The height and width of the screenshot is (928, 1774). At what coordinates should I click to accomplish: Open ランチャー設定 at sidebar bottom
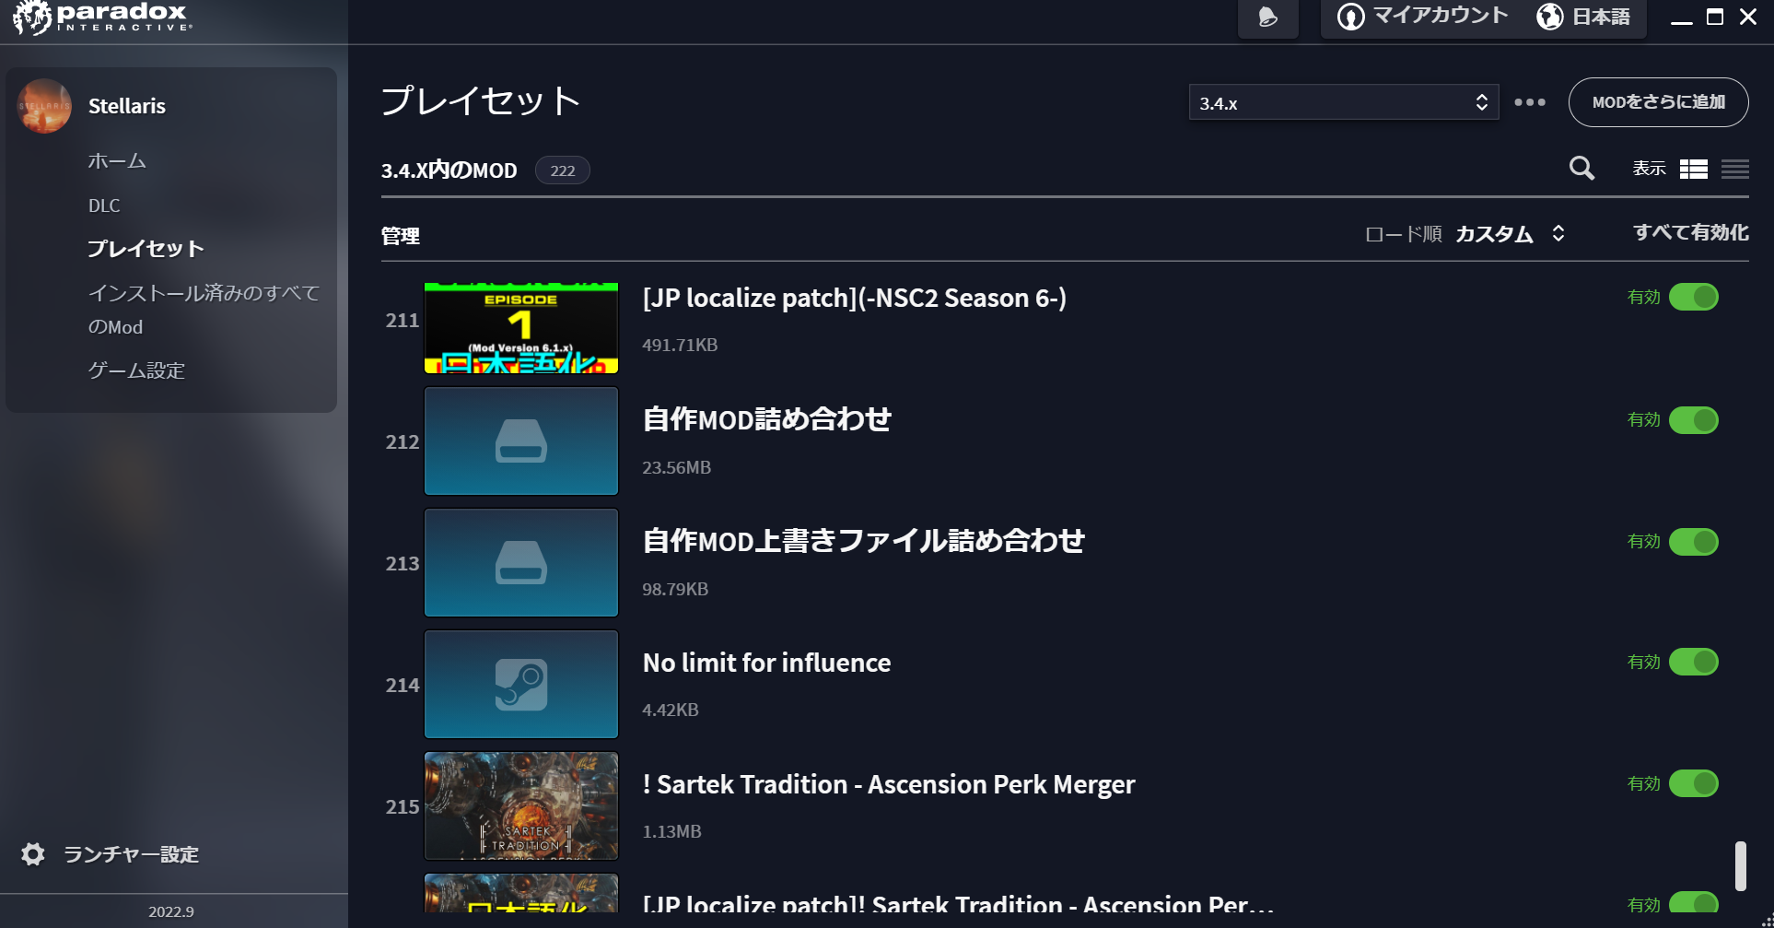click(x=131, y=854)
